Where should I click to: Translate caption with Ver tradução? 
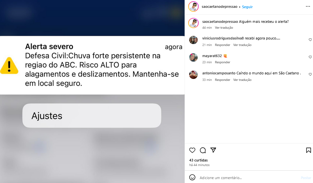pos(224,27)
